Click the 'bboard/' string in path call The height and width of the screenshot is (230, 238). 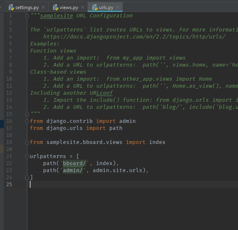75,163
